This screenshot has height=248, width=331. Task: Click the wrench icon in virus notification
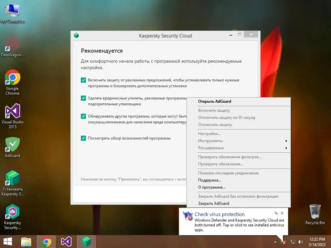[x=276, y=213]
